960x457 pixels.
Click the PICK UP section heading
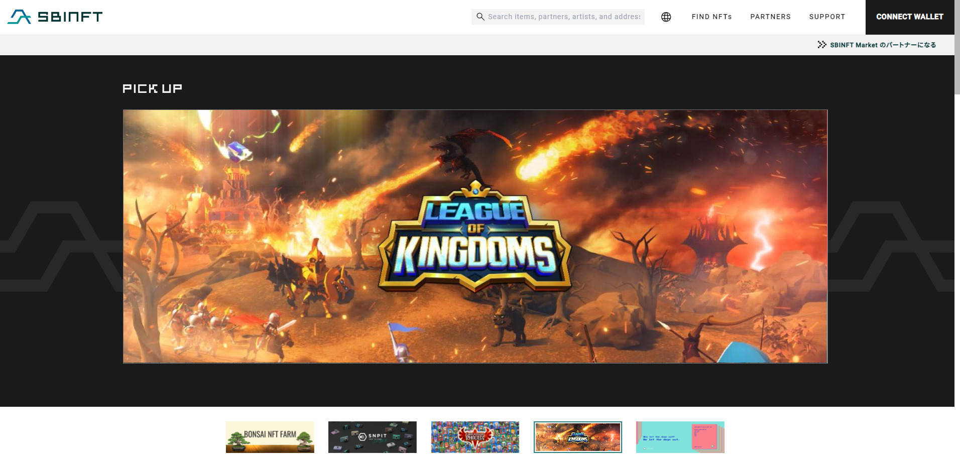pos(152,88)
